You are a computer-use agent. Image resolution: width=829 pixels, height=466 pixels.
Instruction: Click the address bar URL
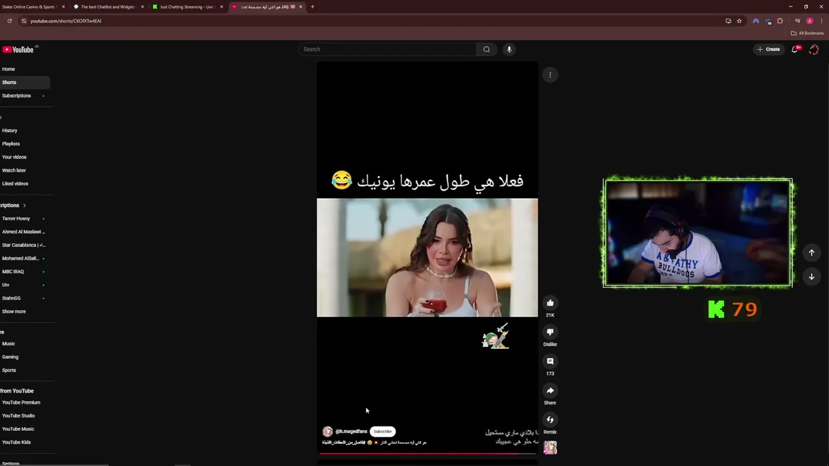[65, 21]
